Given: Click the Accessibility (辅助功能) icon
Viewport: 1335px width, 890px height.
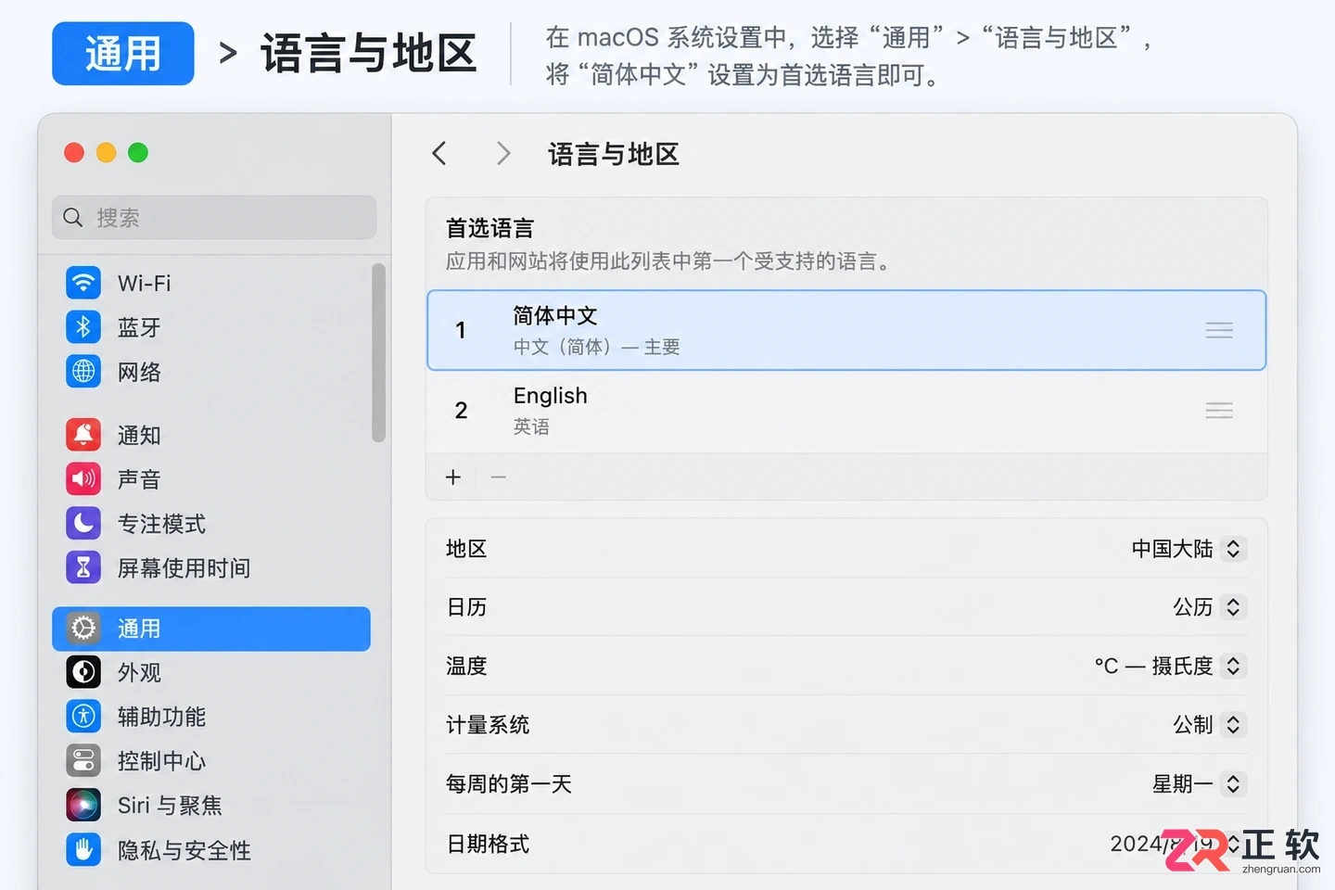Looking at the screenshot, I should coord(83,717).
